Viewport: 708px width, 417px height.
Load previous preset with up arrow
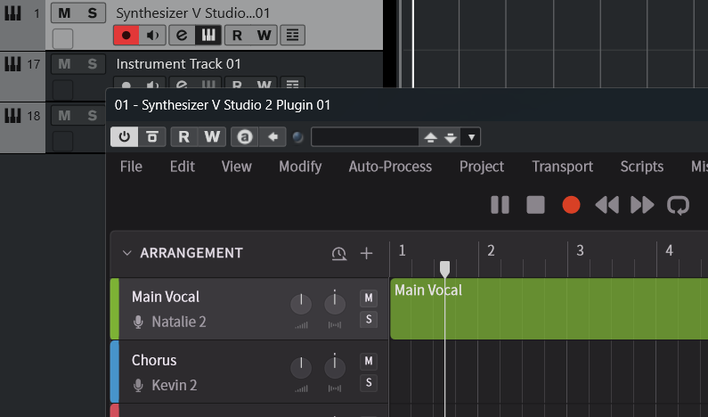point(430,137)
